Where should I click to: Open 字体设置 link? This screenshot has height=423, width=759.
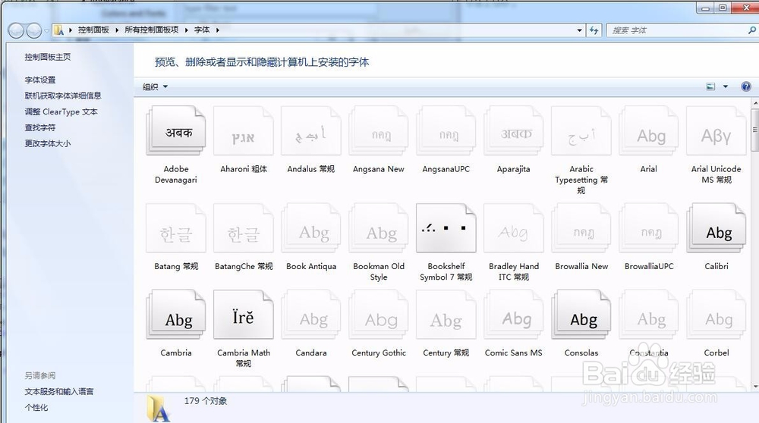(x=40, y=80)
